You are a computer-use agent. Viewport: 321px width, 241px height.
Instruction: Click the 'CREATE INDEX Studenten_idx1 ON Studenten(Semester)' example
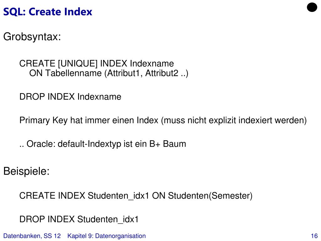tap(136, 196)
